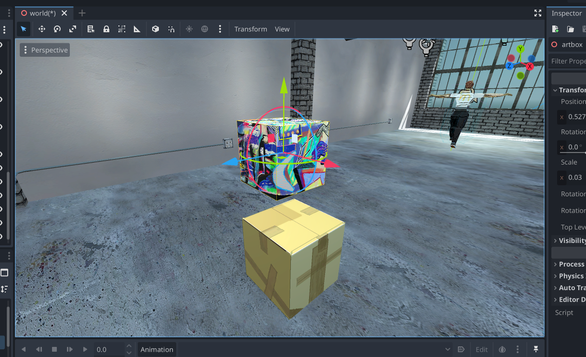This screenshot has width=586, height=357.
Task: Increase animation position with up stepper
Action: [129, 346]
